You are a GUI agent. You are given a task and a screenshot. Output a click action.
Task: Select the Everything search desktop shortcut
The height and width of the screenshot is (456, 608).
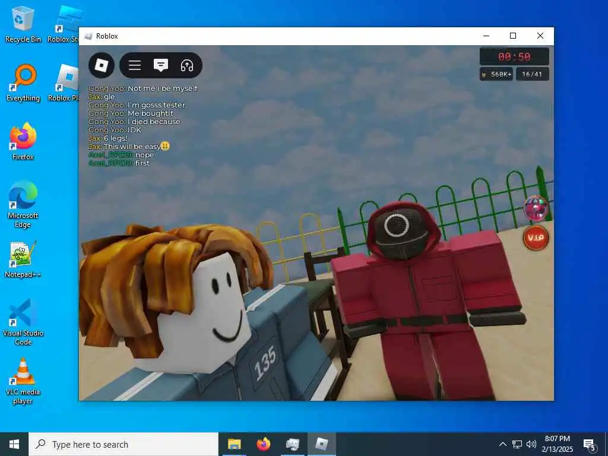(23, 83)
